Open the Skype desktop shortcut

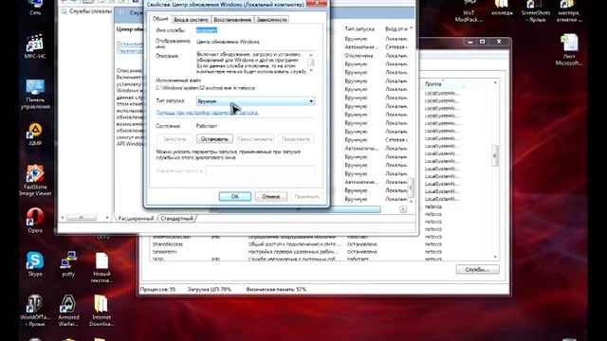coord(35,264)
